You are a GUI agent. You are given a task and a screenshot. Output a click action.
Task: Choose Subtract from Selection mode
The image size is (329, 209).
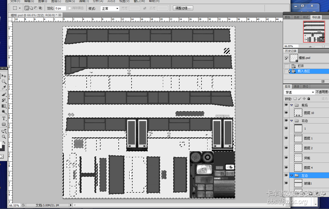(x=36, y=8)
